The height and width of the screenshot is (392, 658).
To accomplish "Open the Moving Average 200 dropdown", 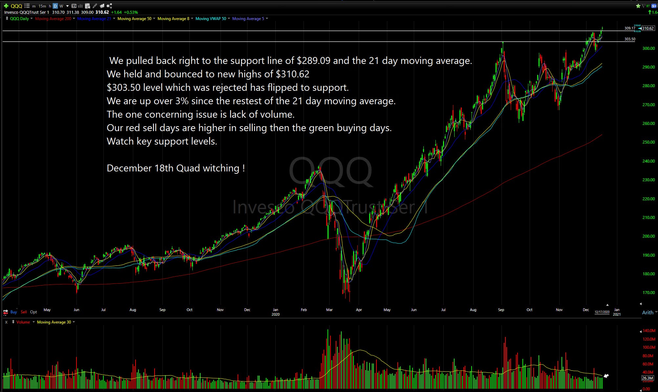I will pyautogui.click(x=74, y=18).
